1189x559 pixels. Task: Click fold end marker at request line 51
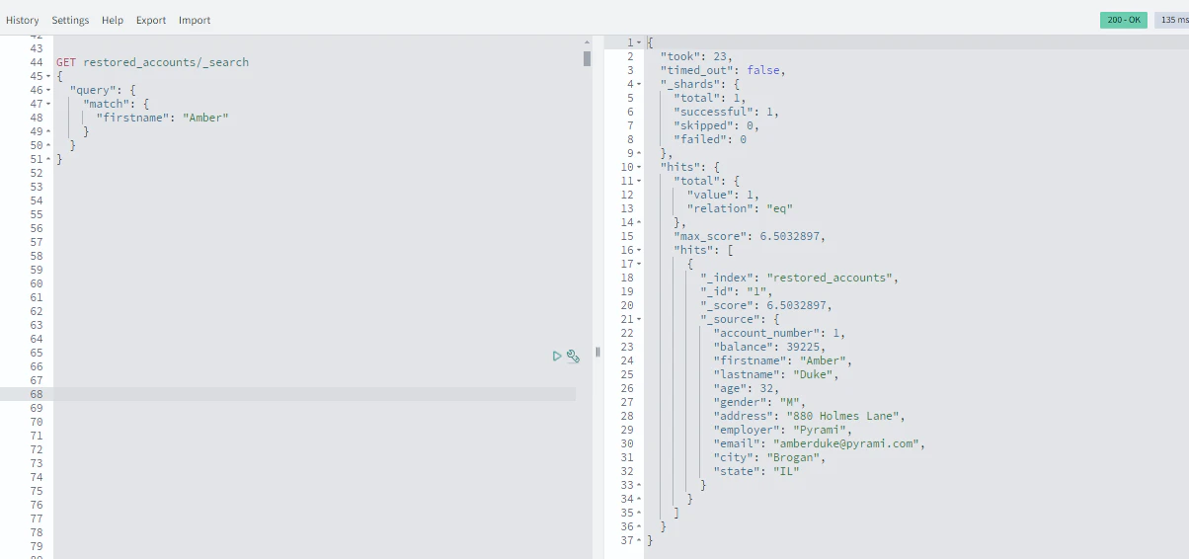click(48, 159)
